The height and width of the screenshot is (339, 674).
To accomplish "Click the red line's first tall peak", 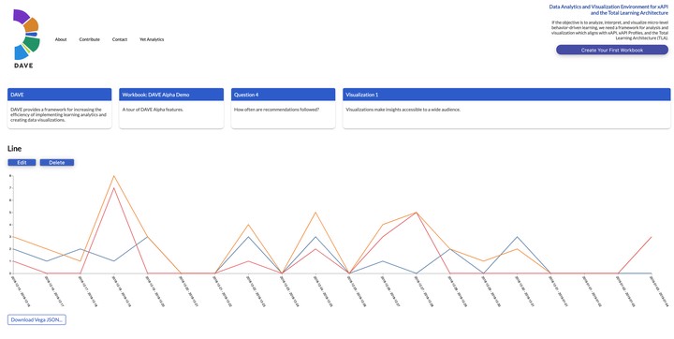I will [113, 187].
